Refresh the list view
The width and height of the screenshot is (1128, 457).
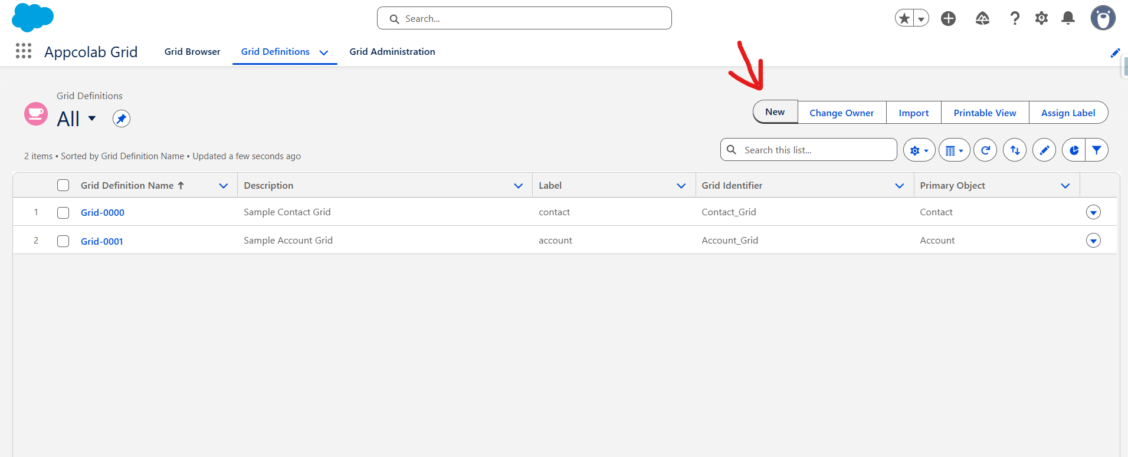[x=985, y=150]
